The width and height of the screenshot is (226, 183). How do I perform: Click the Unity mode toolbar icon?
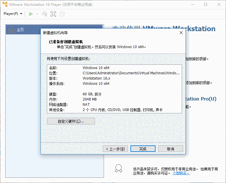pyautogui.click(x=62, y=14)
